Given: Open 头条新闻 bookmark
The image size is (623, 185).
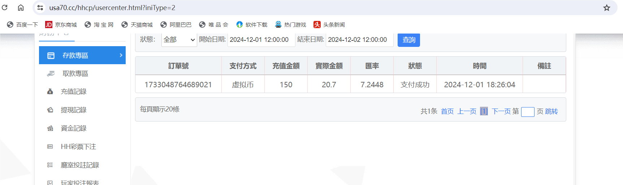Looking at the screenshot, I should pyautogui.click(x=329, y=25).
